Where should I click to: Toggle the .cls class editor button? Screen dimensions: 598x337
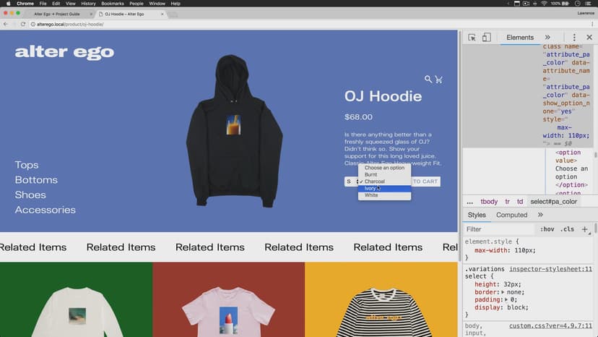568,229
